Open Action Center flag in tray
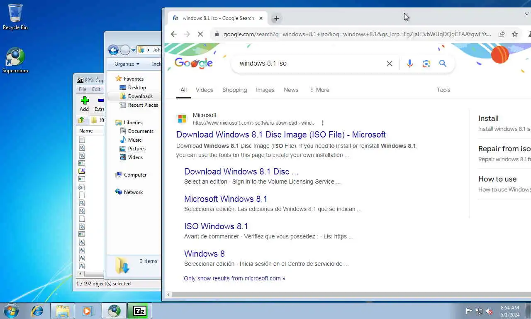This screenshot has width=531, height=319. click(469, 311)
